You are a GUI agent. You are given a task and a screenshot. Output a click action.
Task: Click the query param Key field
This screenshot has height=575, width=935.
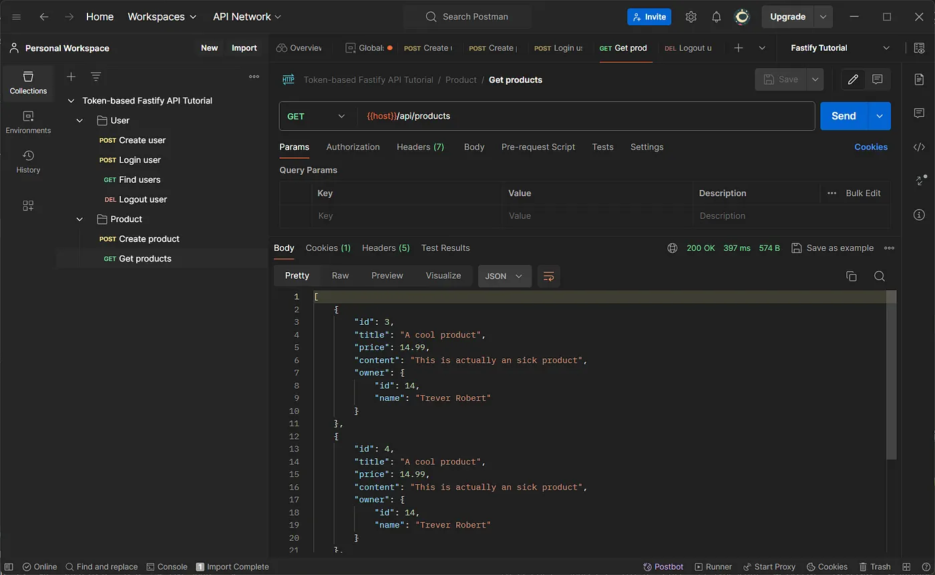406,216
